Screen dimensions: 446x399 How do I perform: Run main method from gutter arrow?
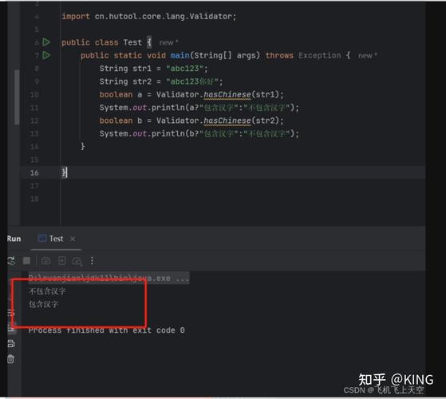46,55
